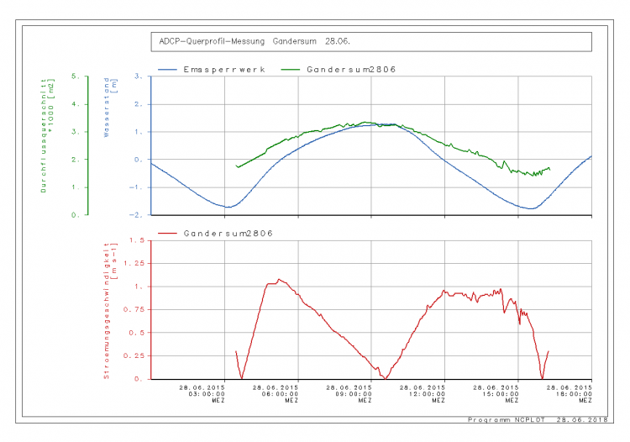Select the 06:00:00 time axis label

coord(275,393)
